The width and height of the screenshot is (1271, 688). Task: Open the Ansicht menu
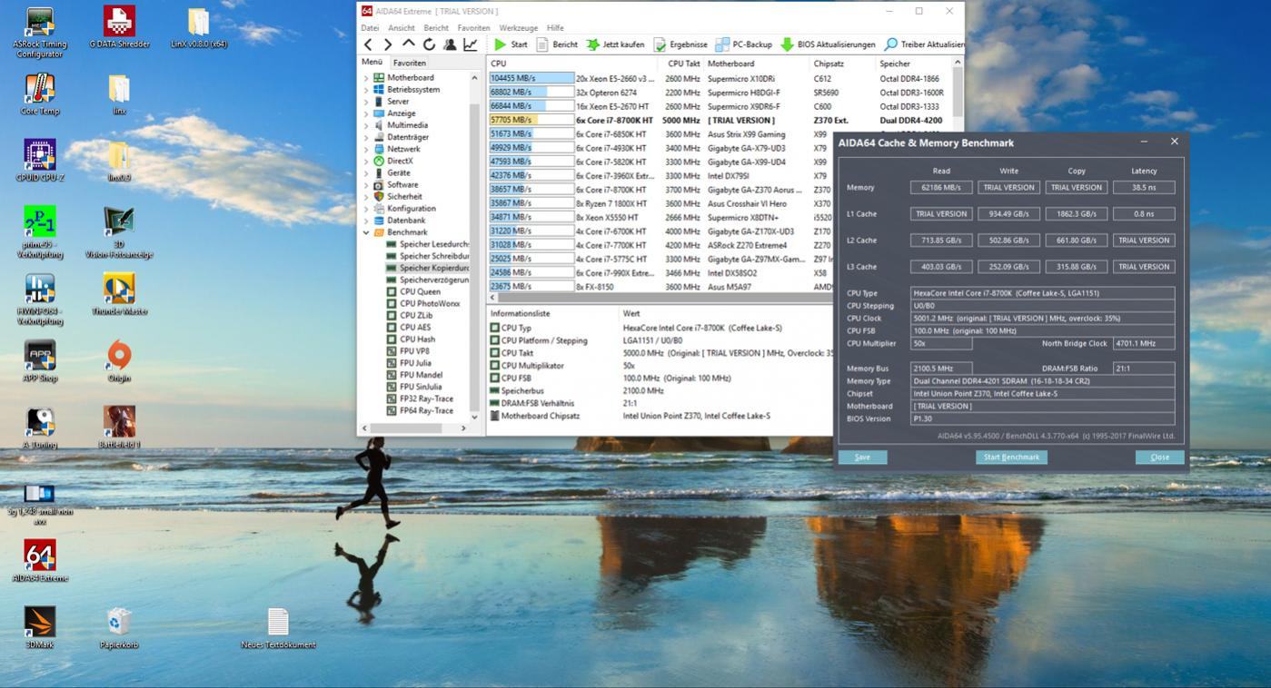pos(401,28)
